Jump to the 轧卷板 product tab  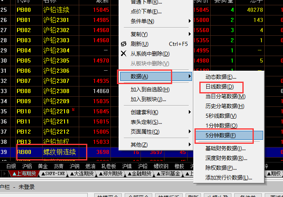coord(108,166)
